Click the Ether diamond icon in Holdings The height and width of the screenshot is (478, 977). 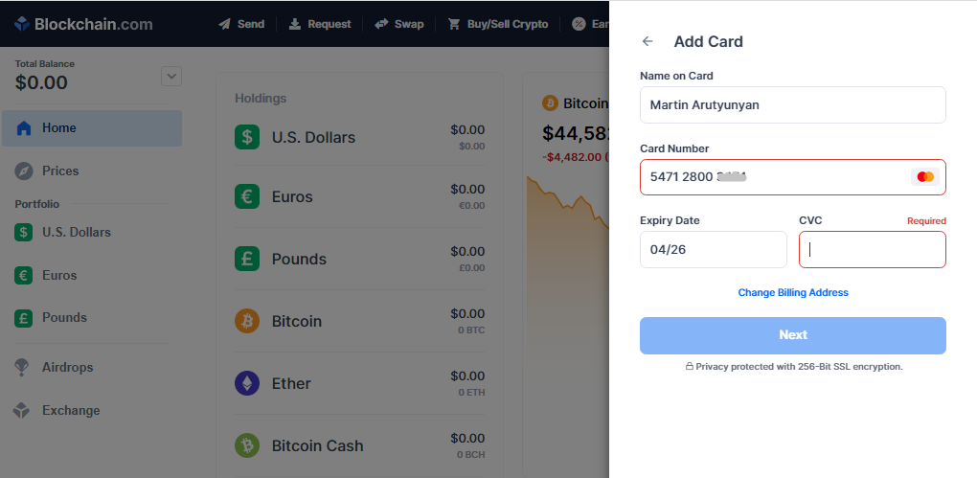click(x=247, y=383)
